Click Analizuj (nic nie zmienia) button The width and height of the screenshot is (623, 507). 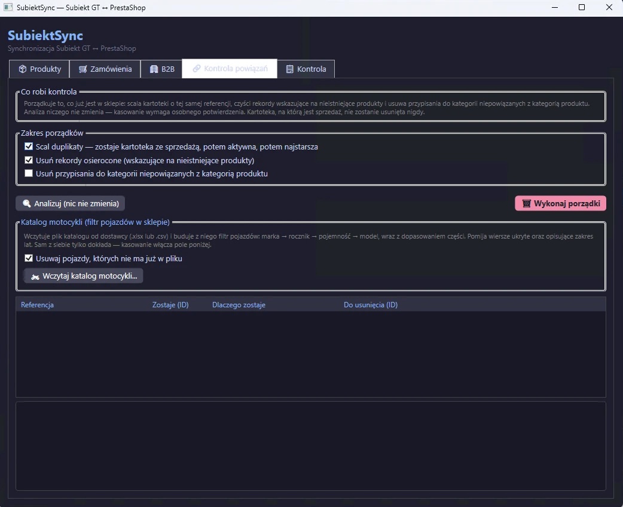(x=71, y=203)
